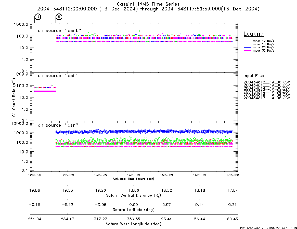Click the 89.43 longitude value
This screenshot has width=297, height=229.
(233, 219)
